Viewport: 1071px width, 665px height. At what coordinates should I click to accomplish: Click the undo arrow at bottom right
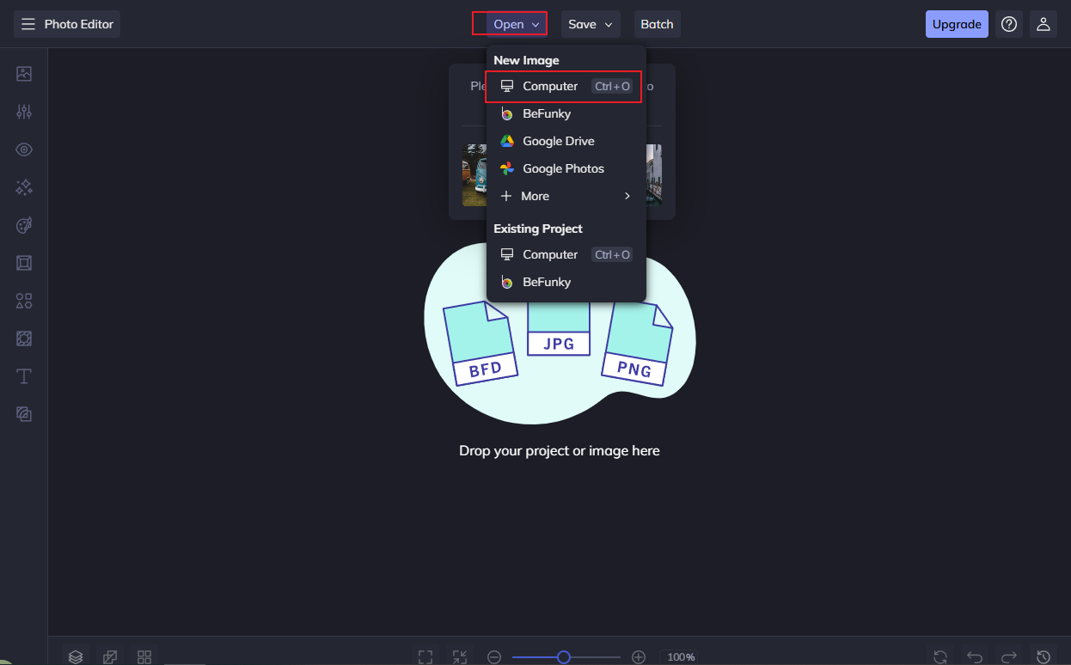(x=975, y=656)
